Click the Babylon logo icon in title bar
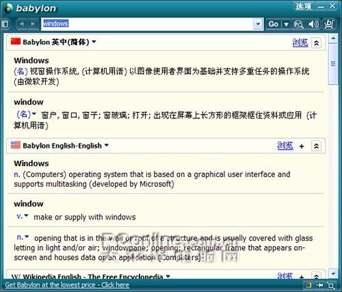This screenshot has height=292, width=342. [8, 8]
